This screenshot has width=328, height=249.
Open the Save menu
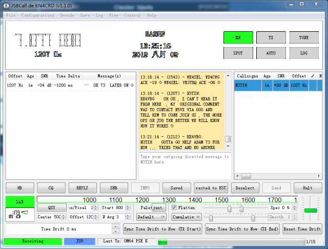[x=85, y=15]
